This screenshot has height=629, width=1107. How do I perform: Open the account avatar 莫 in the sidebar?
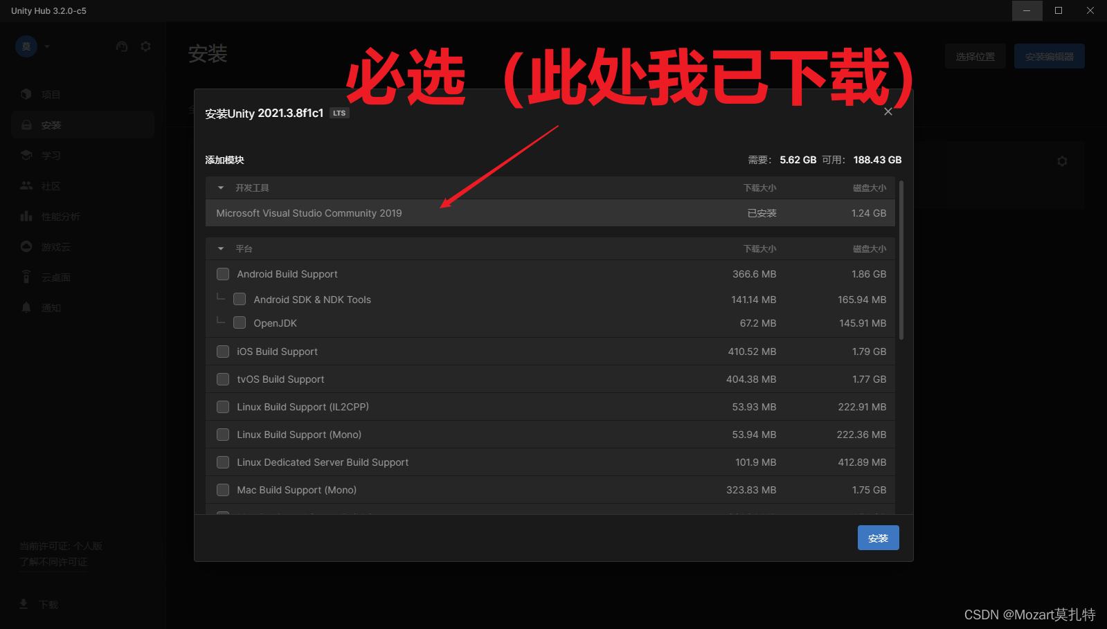click(x=26, y=46)
